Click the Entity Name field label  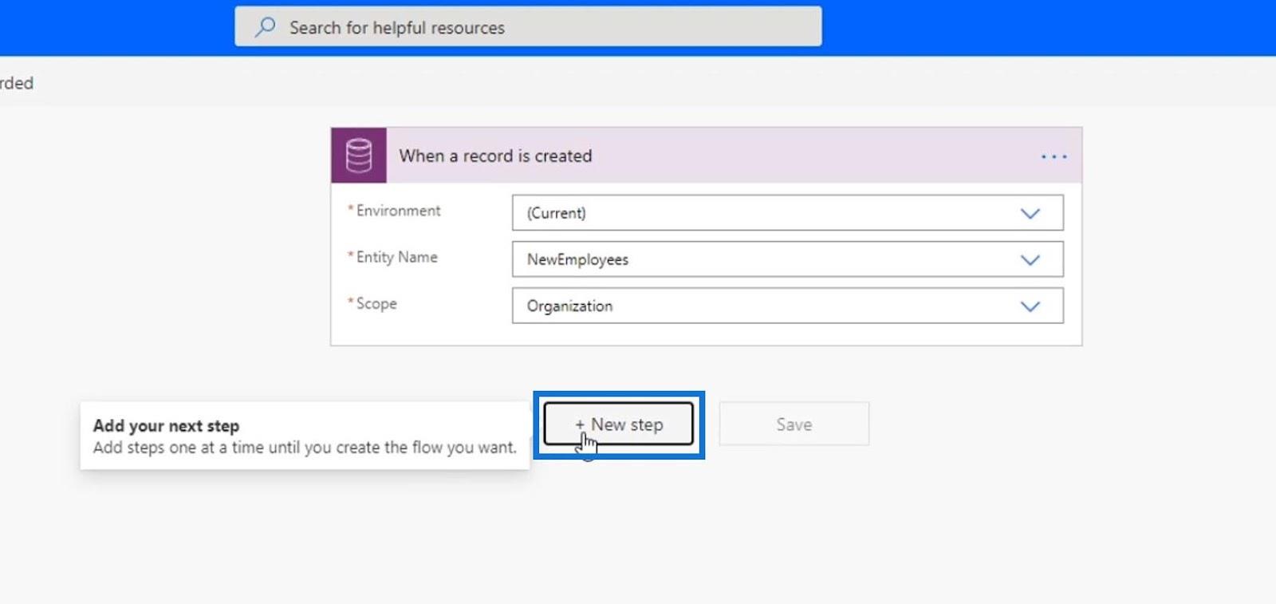[396, 257]
